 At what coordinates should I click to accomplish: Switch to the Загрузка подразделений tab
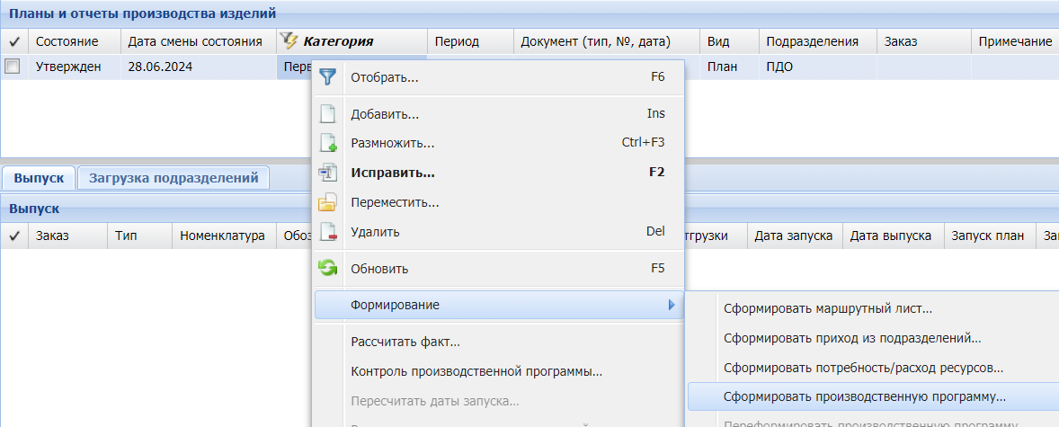click(x=174, y=178)
